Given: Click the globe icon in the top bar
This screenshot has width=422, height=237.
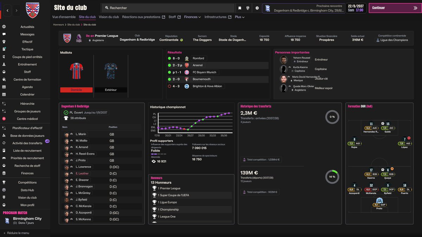Looking at the screenshot, I should [248, 8].
